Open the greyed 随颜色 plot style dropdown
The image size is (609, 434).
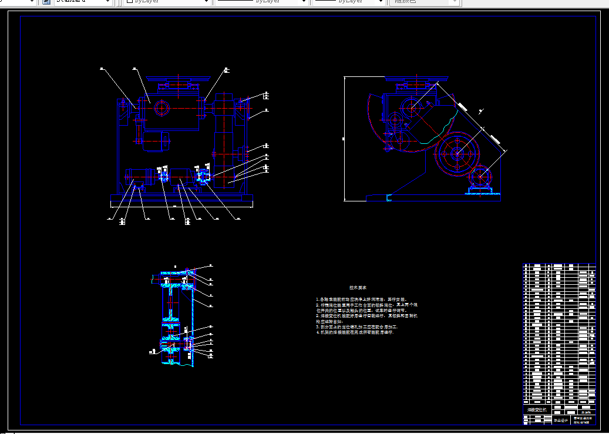click(x=455, y=2)
